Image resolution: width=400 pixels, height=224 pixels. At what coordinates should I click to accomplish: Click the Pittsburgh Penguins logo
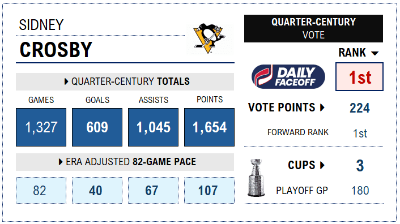pyautogui.click(x=209, y=38)
